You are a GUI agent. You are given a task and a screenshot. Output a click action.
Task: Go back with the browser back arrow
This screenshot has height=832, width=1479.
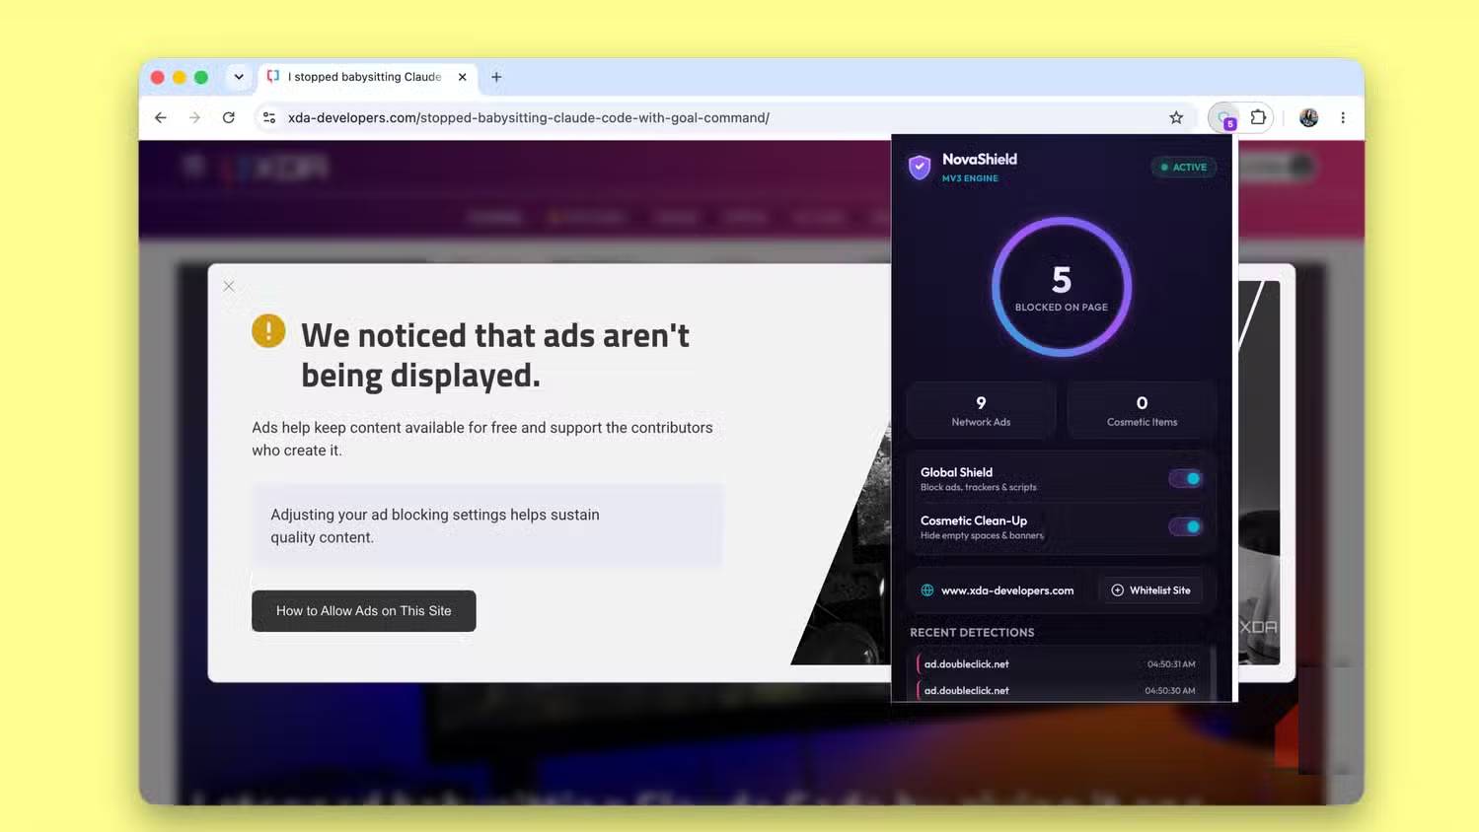pos(160,117)
